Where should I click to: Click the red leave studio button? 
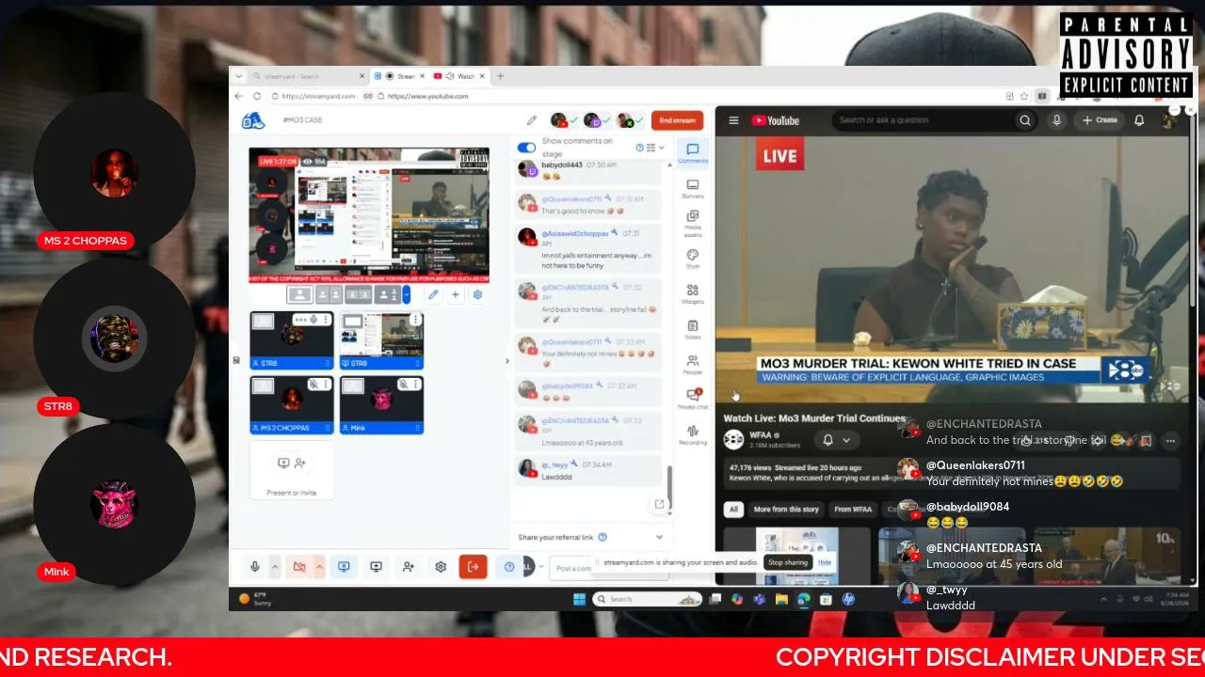(x=473, y=566)
